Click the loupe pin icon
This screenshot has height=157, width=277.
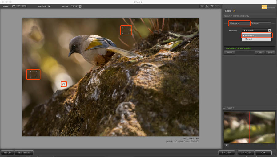point(227,146)
